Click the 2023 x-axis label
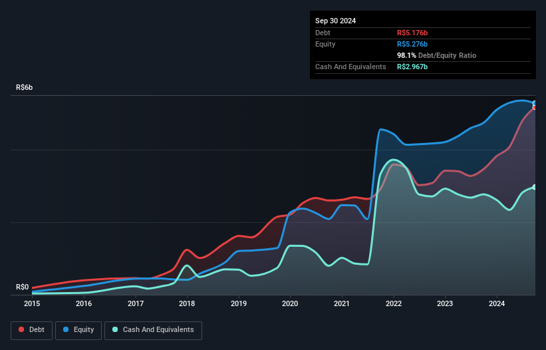Viewport: 546px width, 350px height. (x=445, y=303)
